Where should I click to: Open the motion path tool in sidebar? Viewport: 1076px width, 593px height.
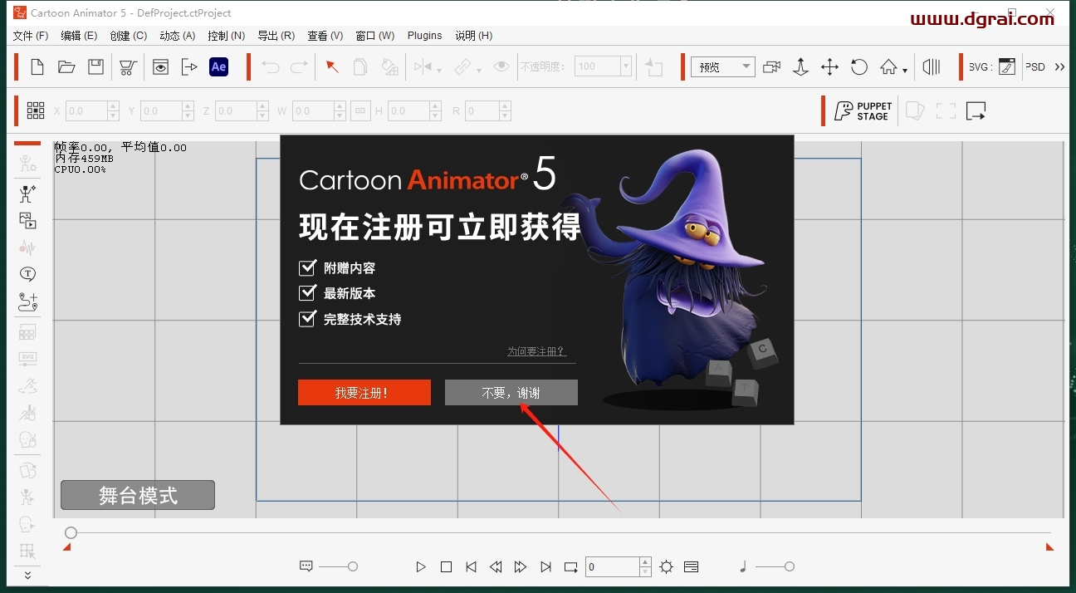[x=27, y=301]
